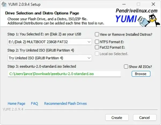Close the YUMI Setup window
The width and height of the screenshot is (161, 125).
(x=153, y=4)
